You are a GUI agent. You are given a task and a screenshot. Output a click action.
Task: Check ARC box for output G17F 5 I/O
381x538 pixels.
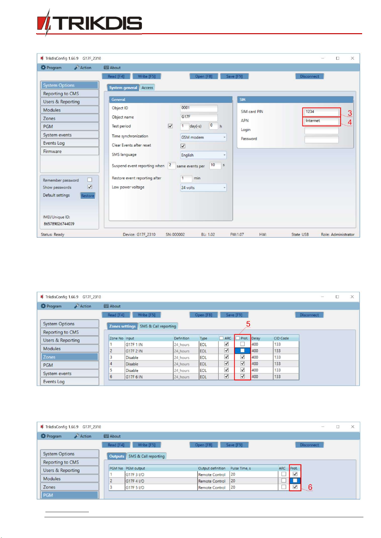click(284, 487)
